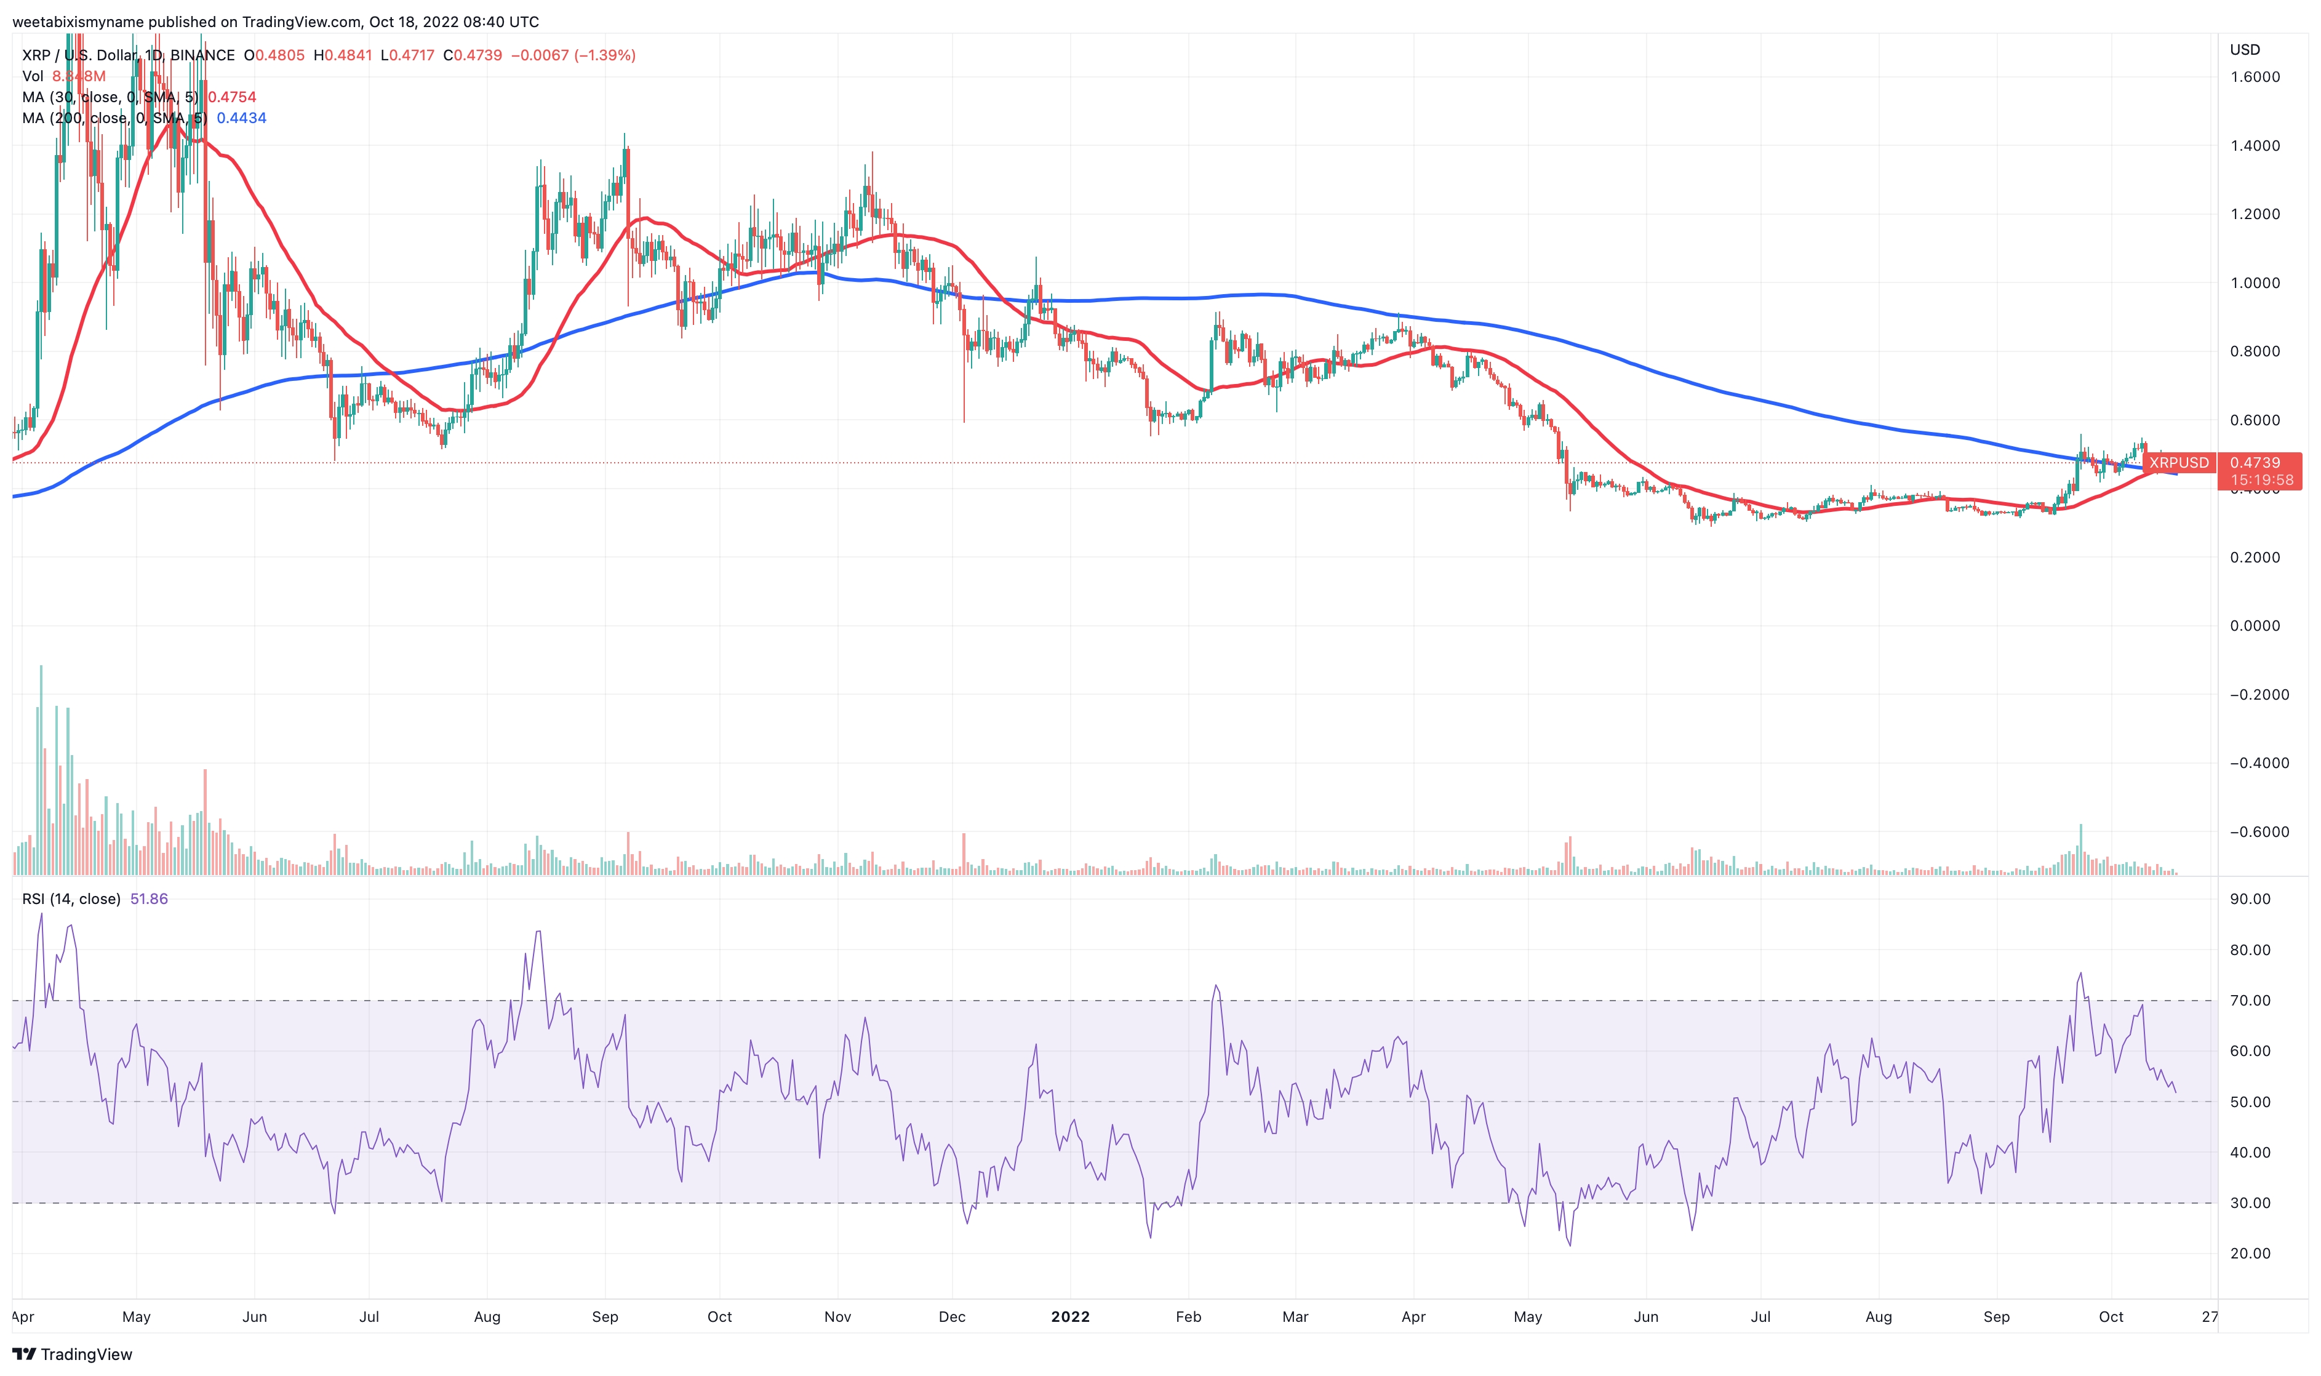Click the Dec label on the time axis
This screenshot has width=2321, height=1376.
(x=952, y=1317)
